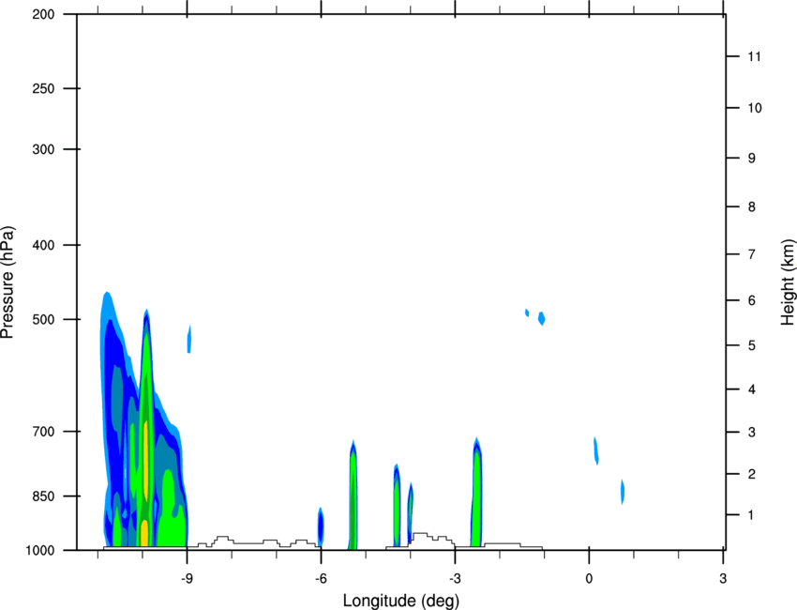Click the 1 km height label
Screen dimensions: 797x610
(x=751, y=515)
